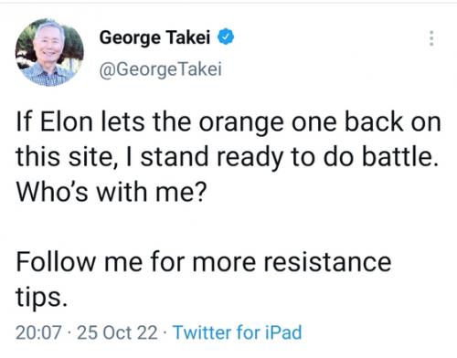The width and height of the screenshot is (457, 358).
Task: Click the 25 Oct 22 date
Action: coord(117,332)
